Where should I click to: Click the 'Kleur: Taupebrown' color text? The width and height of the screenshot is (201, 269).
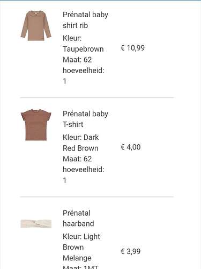83,44
